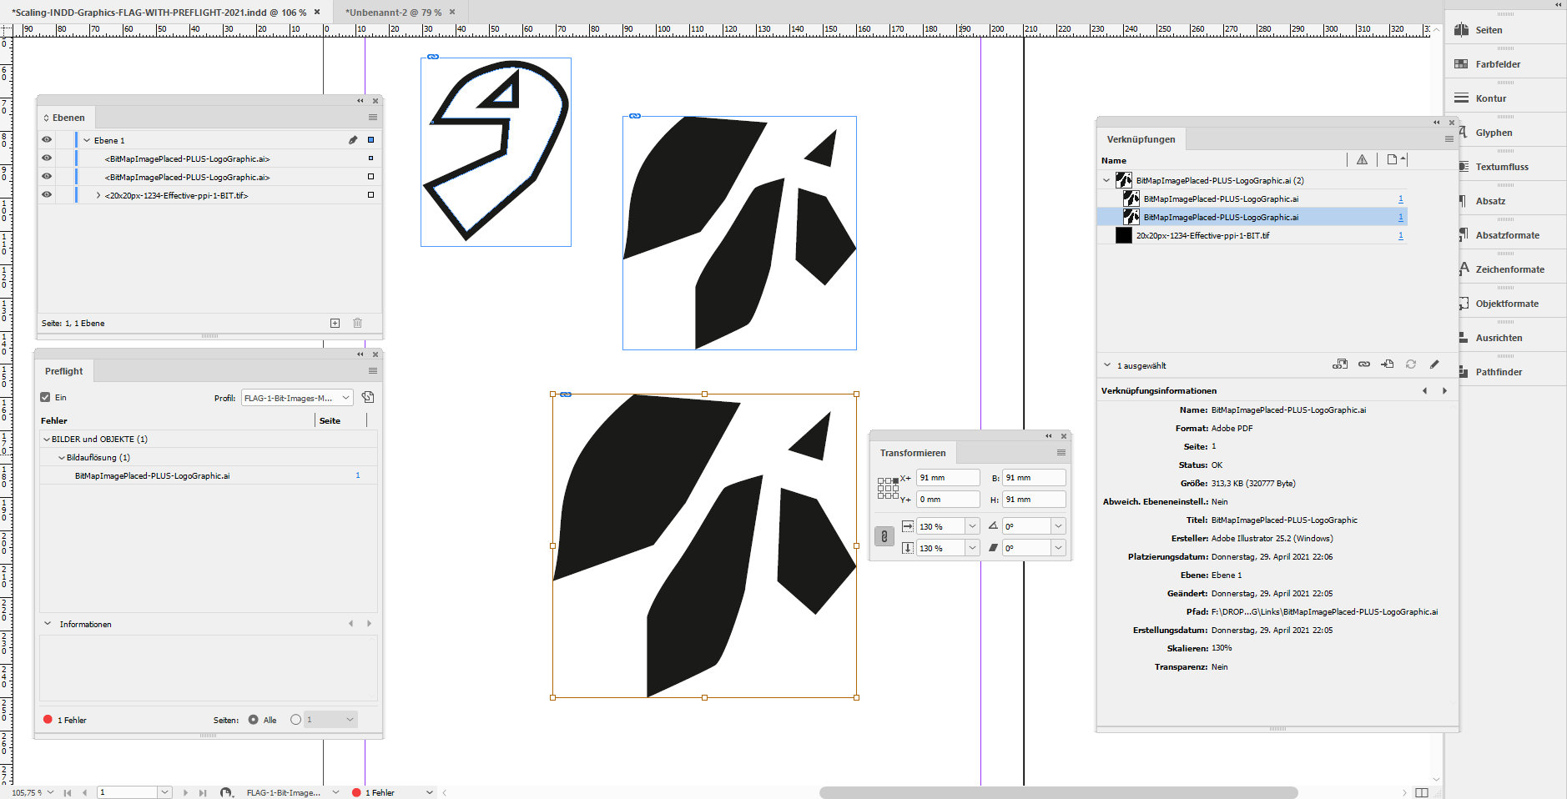Screen dimensions: 1567x799
Task: Select the radio button next to Alle
Action: [253, 719]
